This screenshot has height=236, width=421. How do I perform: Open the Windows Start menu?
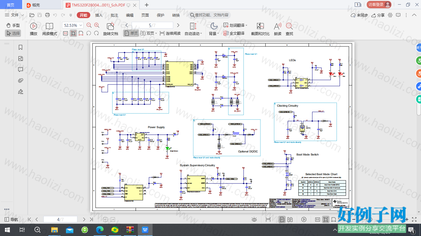7,230
